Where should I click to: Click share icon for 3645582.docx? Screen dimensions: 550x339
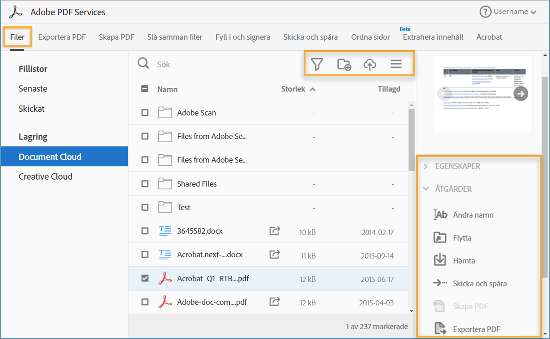(x=275, y=230)
